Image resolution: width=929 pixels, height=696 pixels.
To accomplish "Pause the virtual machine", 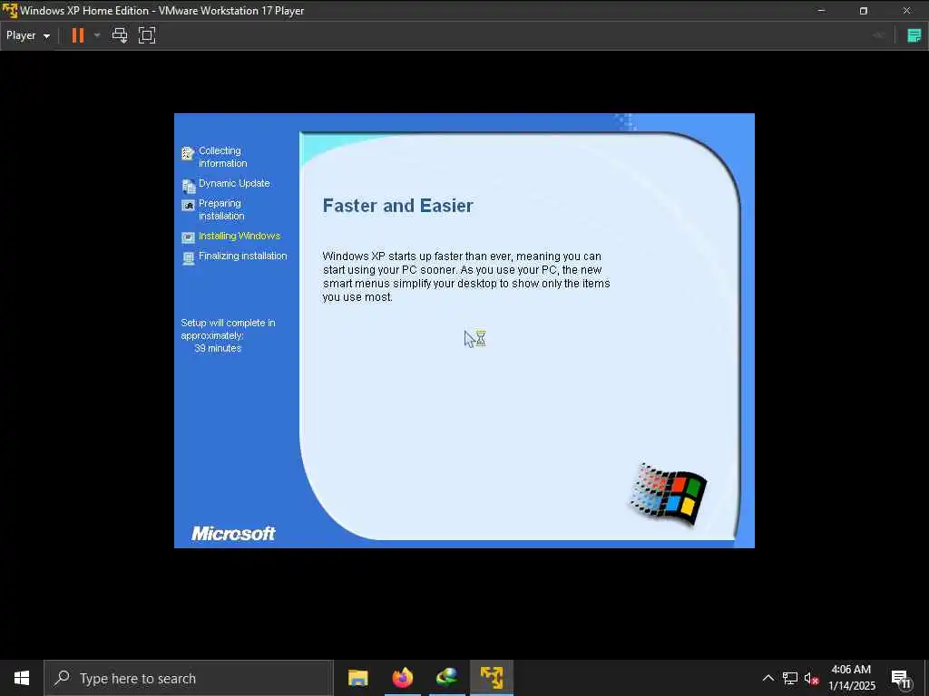I will pos(78,35).
